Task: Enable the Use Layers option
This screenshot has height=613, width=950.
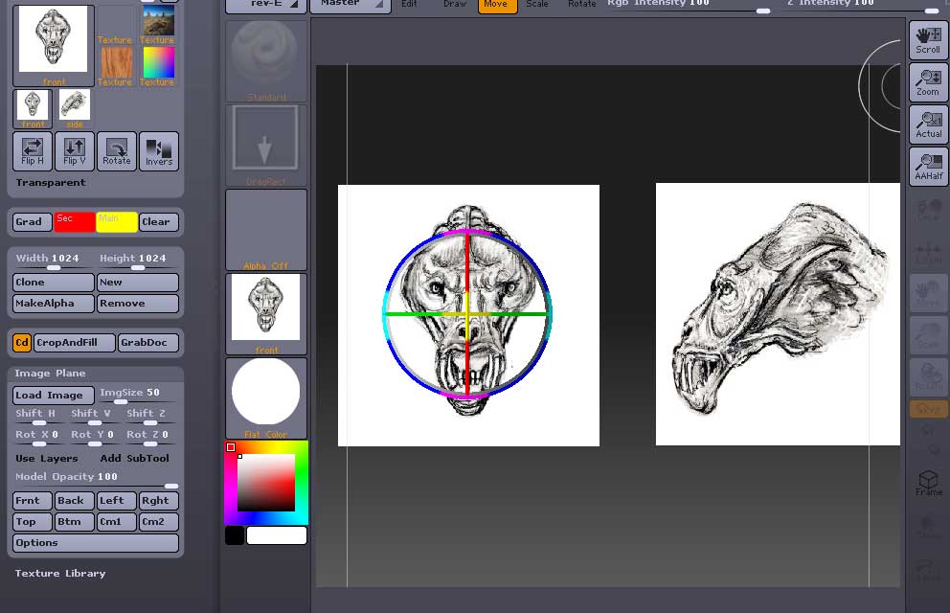Action: click(x=47, y=458)
